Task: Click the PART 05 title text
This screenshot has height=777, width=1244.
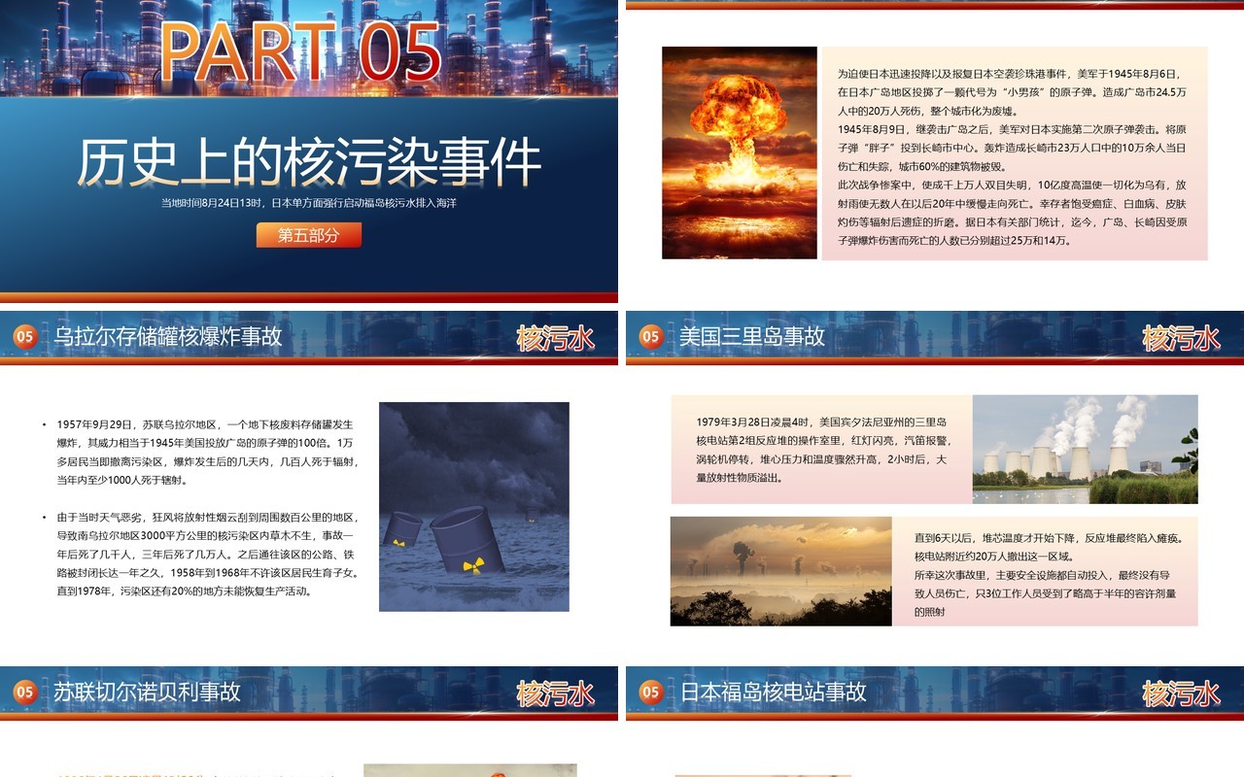Action: (300, 52)
